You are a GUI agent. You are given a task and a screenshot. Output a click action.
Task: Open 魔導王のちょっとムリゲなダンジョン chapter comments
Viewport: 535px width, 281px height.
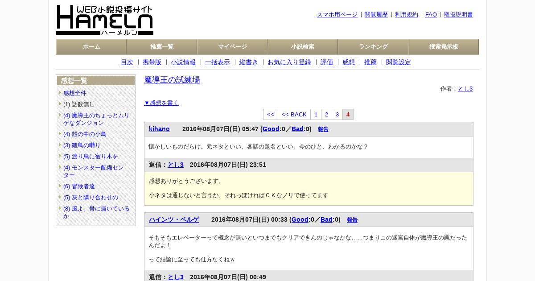coord(96,119)
